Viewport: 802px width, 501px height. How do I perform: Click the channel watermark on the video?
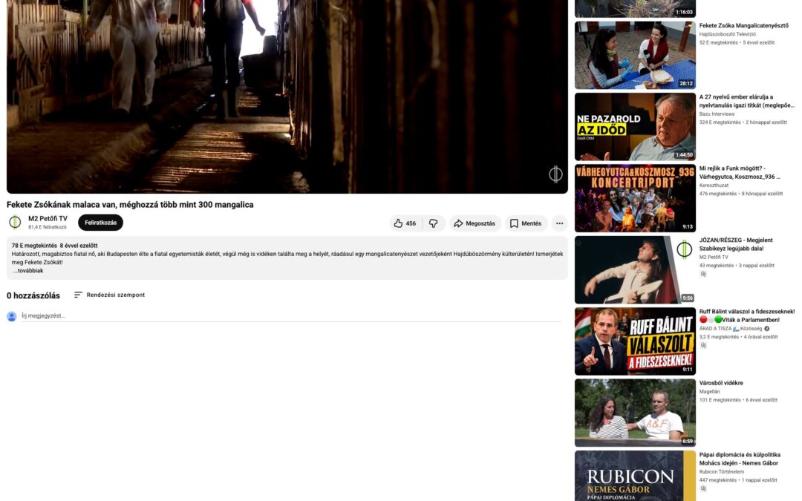coord(555,174)
